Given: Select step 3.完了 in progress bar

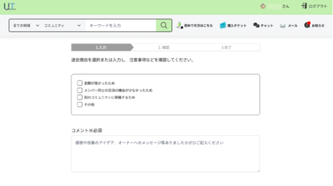Looking at the screenshot, I should click(x=226, y=47).
